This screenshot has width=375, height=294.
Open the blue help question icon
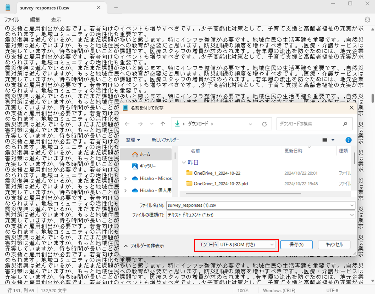pyautogui.click(x=349, y=140)
